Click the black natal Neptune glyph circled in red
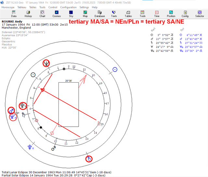This screenshot has width=208, height=177. [x=46, y=63]
